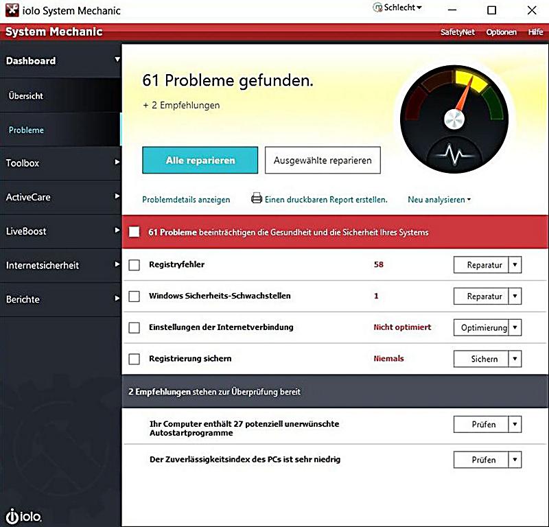Image resolution: width=549 pixels, height=527 pixels.
Task: Click Prüfen for unerwünschte Autostartprogramme
Action: click(x=481, y=424)
